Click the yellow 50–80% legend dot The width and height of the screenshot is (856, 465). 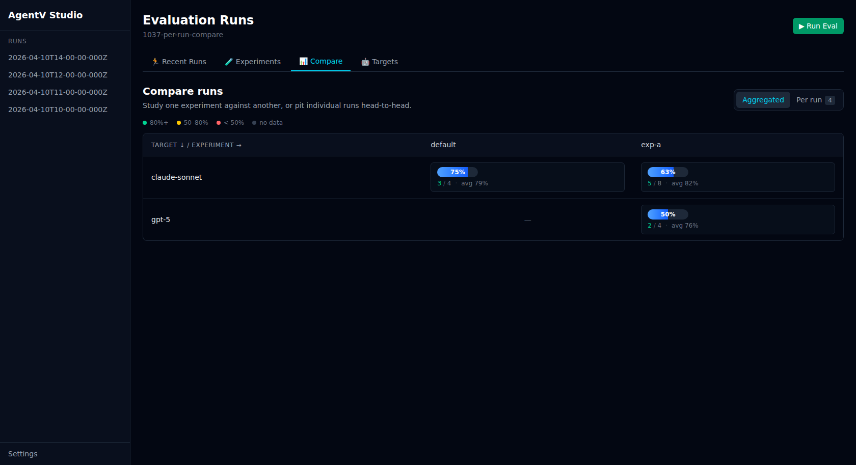click(179, 123)
